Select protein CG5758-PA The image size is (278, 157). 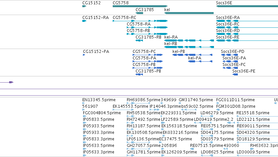click(x=144, y=58)
